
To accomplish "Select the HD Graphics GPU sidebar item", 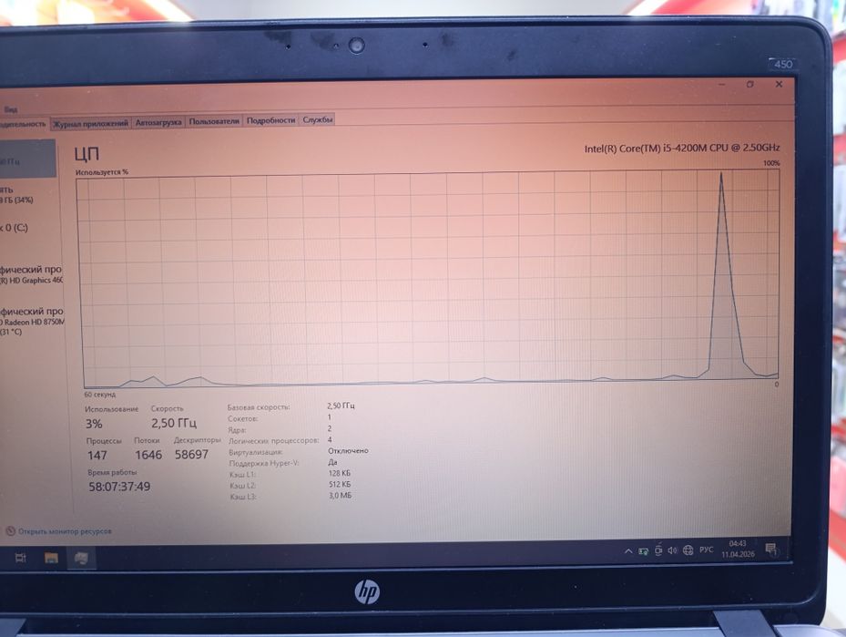I will point(31,274).
